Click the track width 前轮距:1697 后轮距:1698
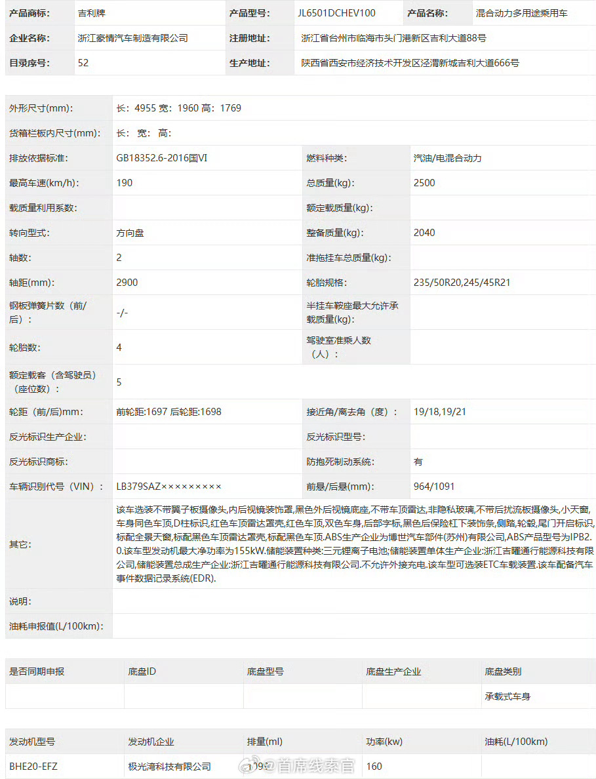596x779 pixels. coord(169,412)
